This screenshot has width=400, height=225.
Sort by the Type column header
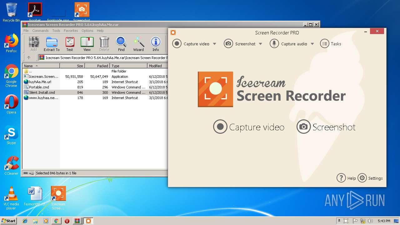[129, 66]
